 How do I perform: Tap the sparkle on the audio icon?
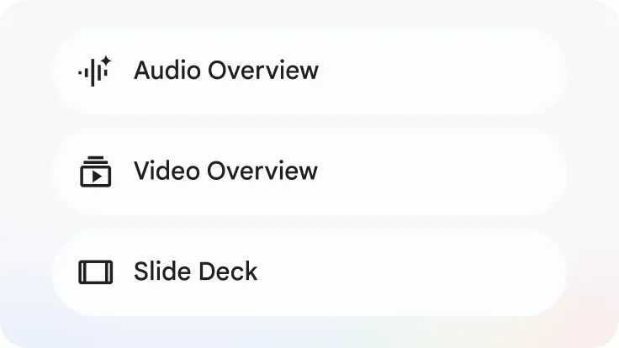pos(106,61)
